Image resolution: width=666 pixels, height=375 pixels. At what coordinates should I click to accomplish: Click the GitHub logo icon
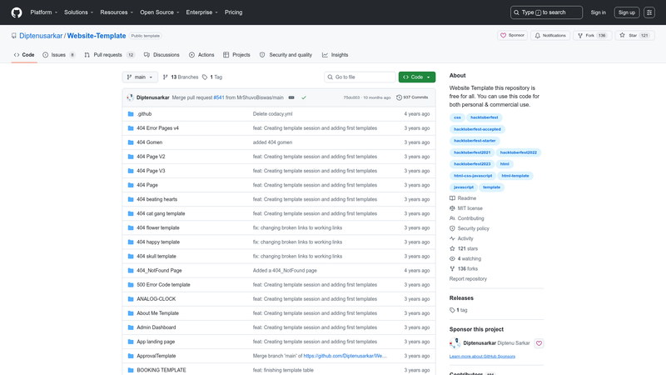coord(17,12)
